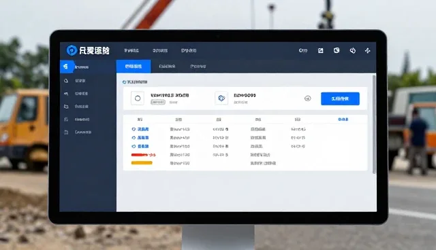436x250 pixels.
Task: Click the blue circle icon in first table row
Action: click(134, 129)
